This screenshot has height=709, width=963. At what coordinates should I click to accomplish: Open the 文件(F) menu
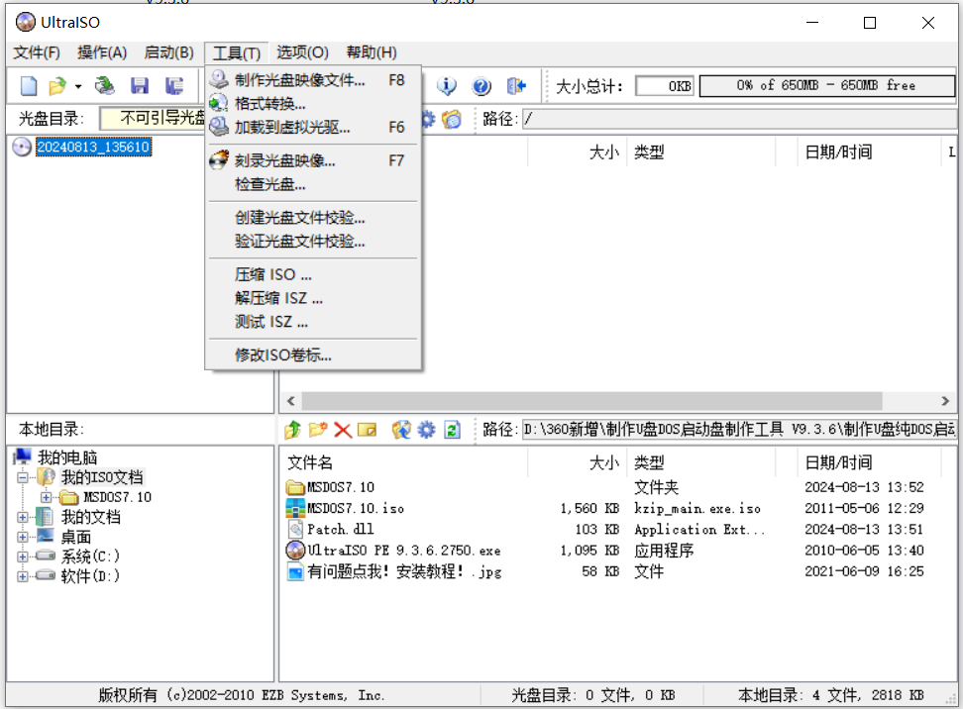point(37,52)
